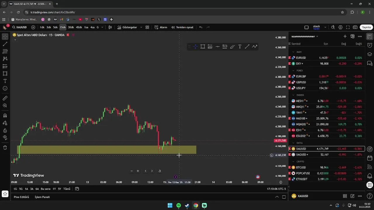The image size is (374, 210).
Task: Collapse the legend arrow under symbol title
Action: point(15,40)
